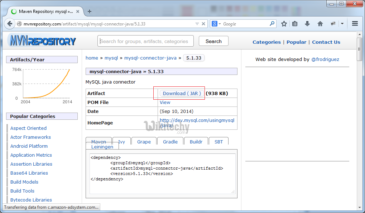The height and width of the screenshot is (213, 365).
Task: Click the Search button next to search field
Action: [213, 41]
